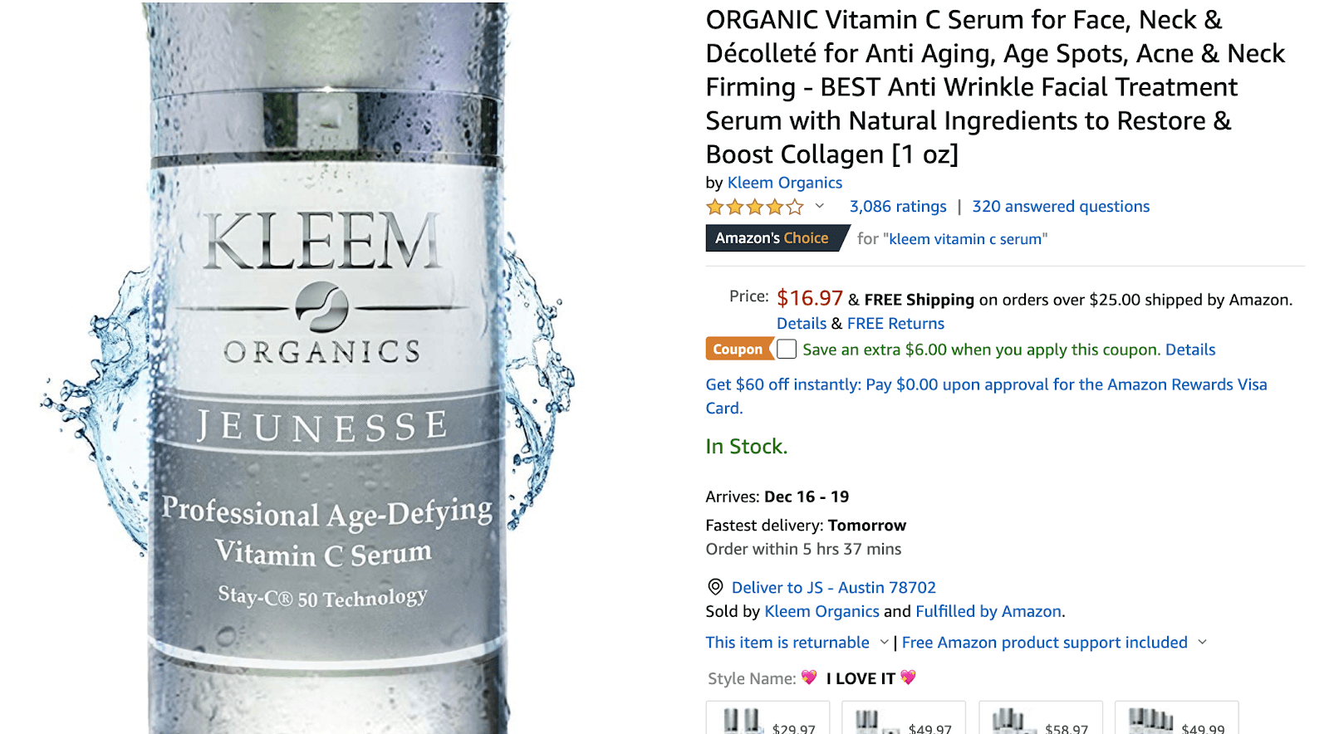Expand 'Free Amazon product support included'
Screen dimensions: 1329x734
coord(1045,642)
